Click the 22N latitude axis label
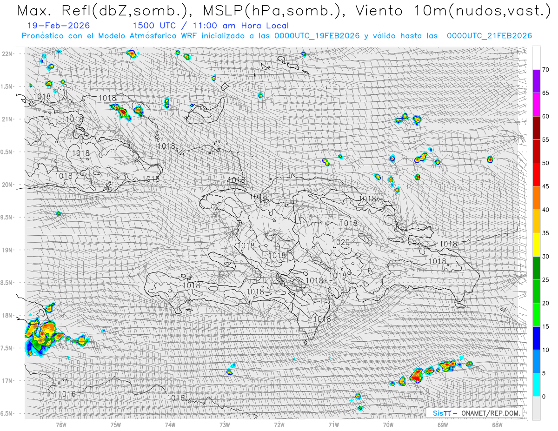This screenshot has height=431, width=558. [x=7, y=53]
